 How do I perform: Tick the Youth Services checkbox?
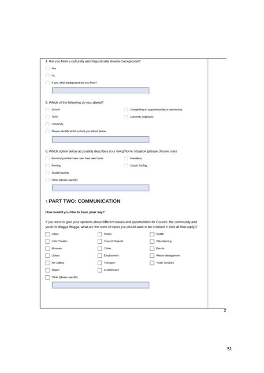tap(152, 263)
